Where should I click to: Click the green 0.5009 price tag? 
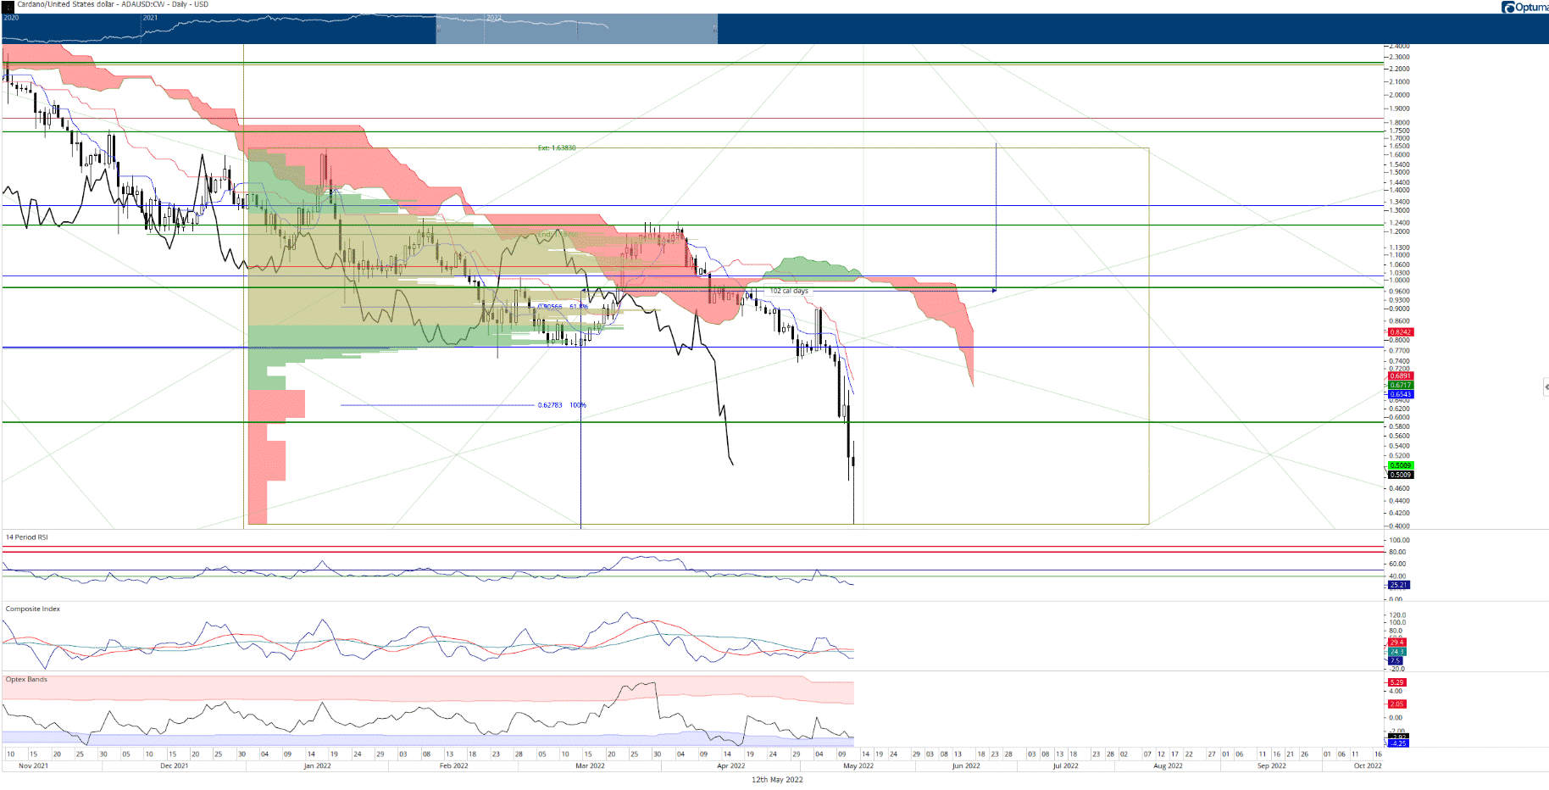point(1401,465)
